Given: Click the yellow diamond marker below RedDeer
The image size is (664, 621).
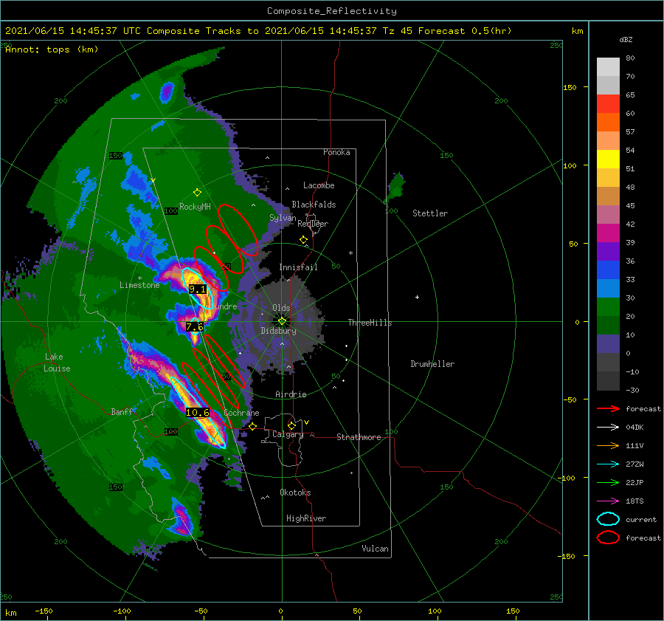Looking at the screenshot, I should 303,239.
